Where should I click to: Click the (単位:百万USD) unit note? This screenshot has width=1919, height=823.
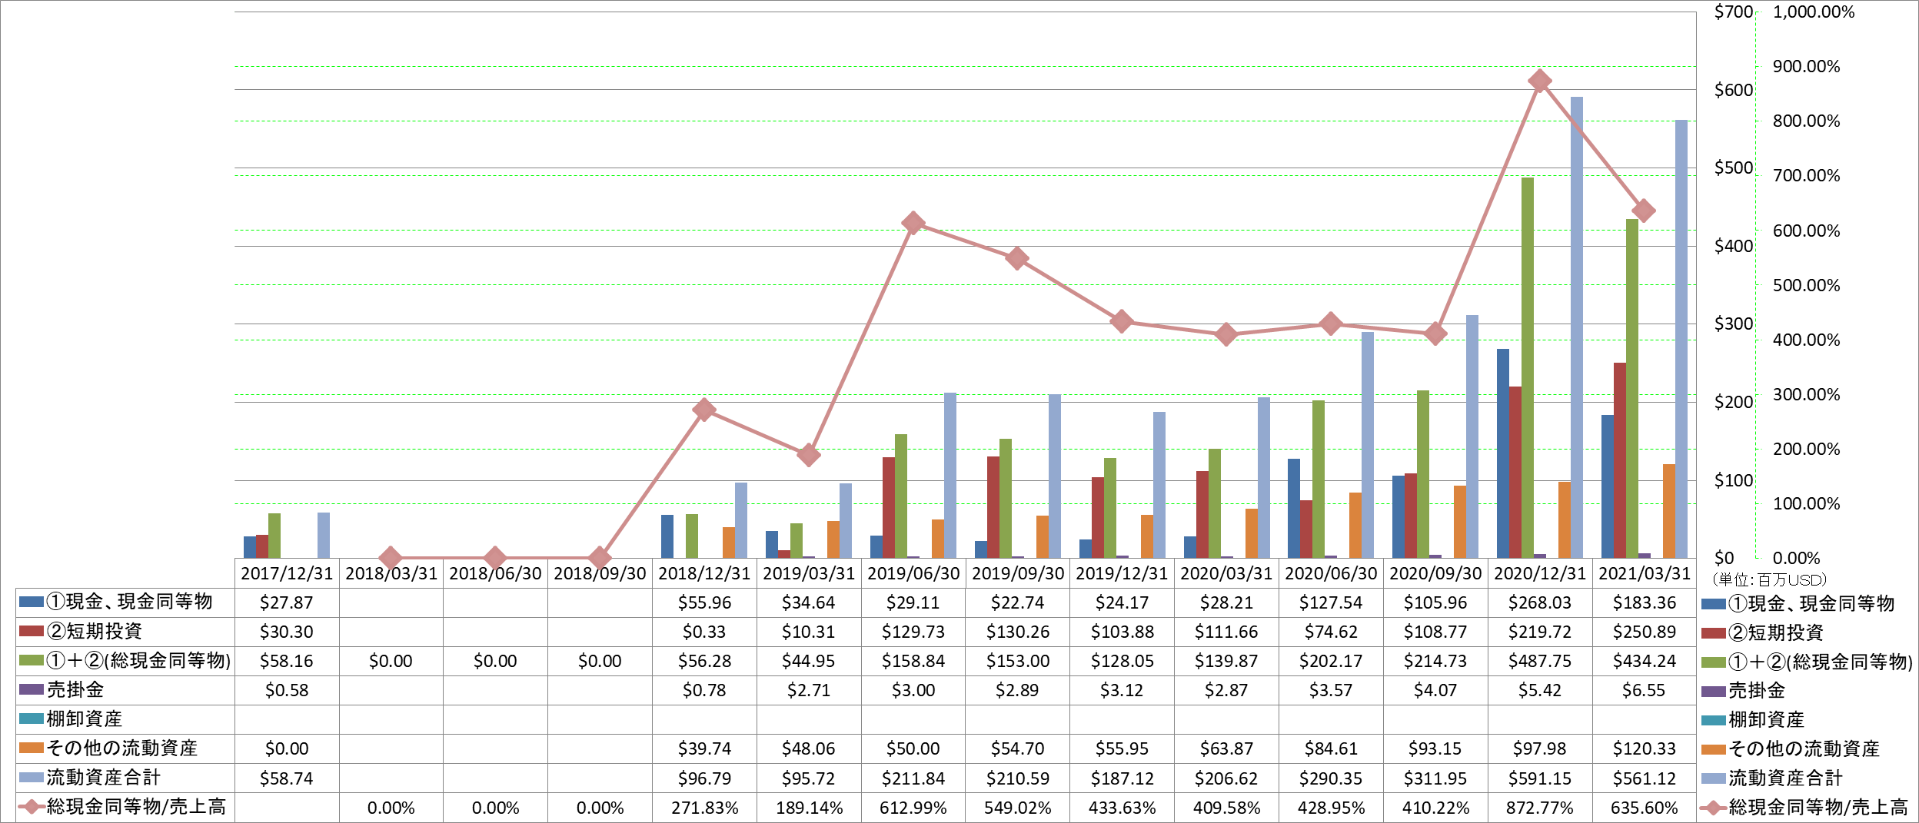[x=1769, y=579]
